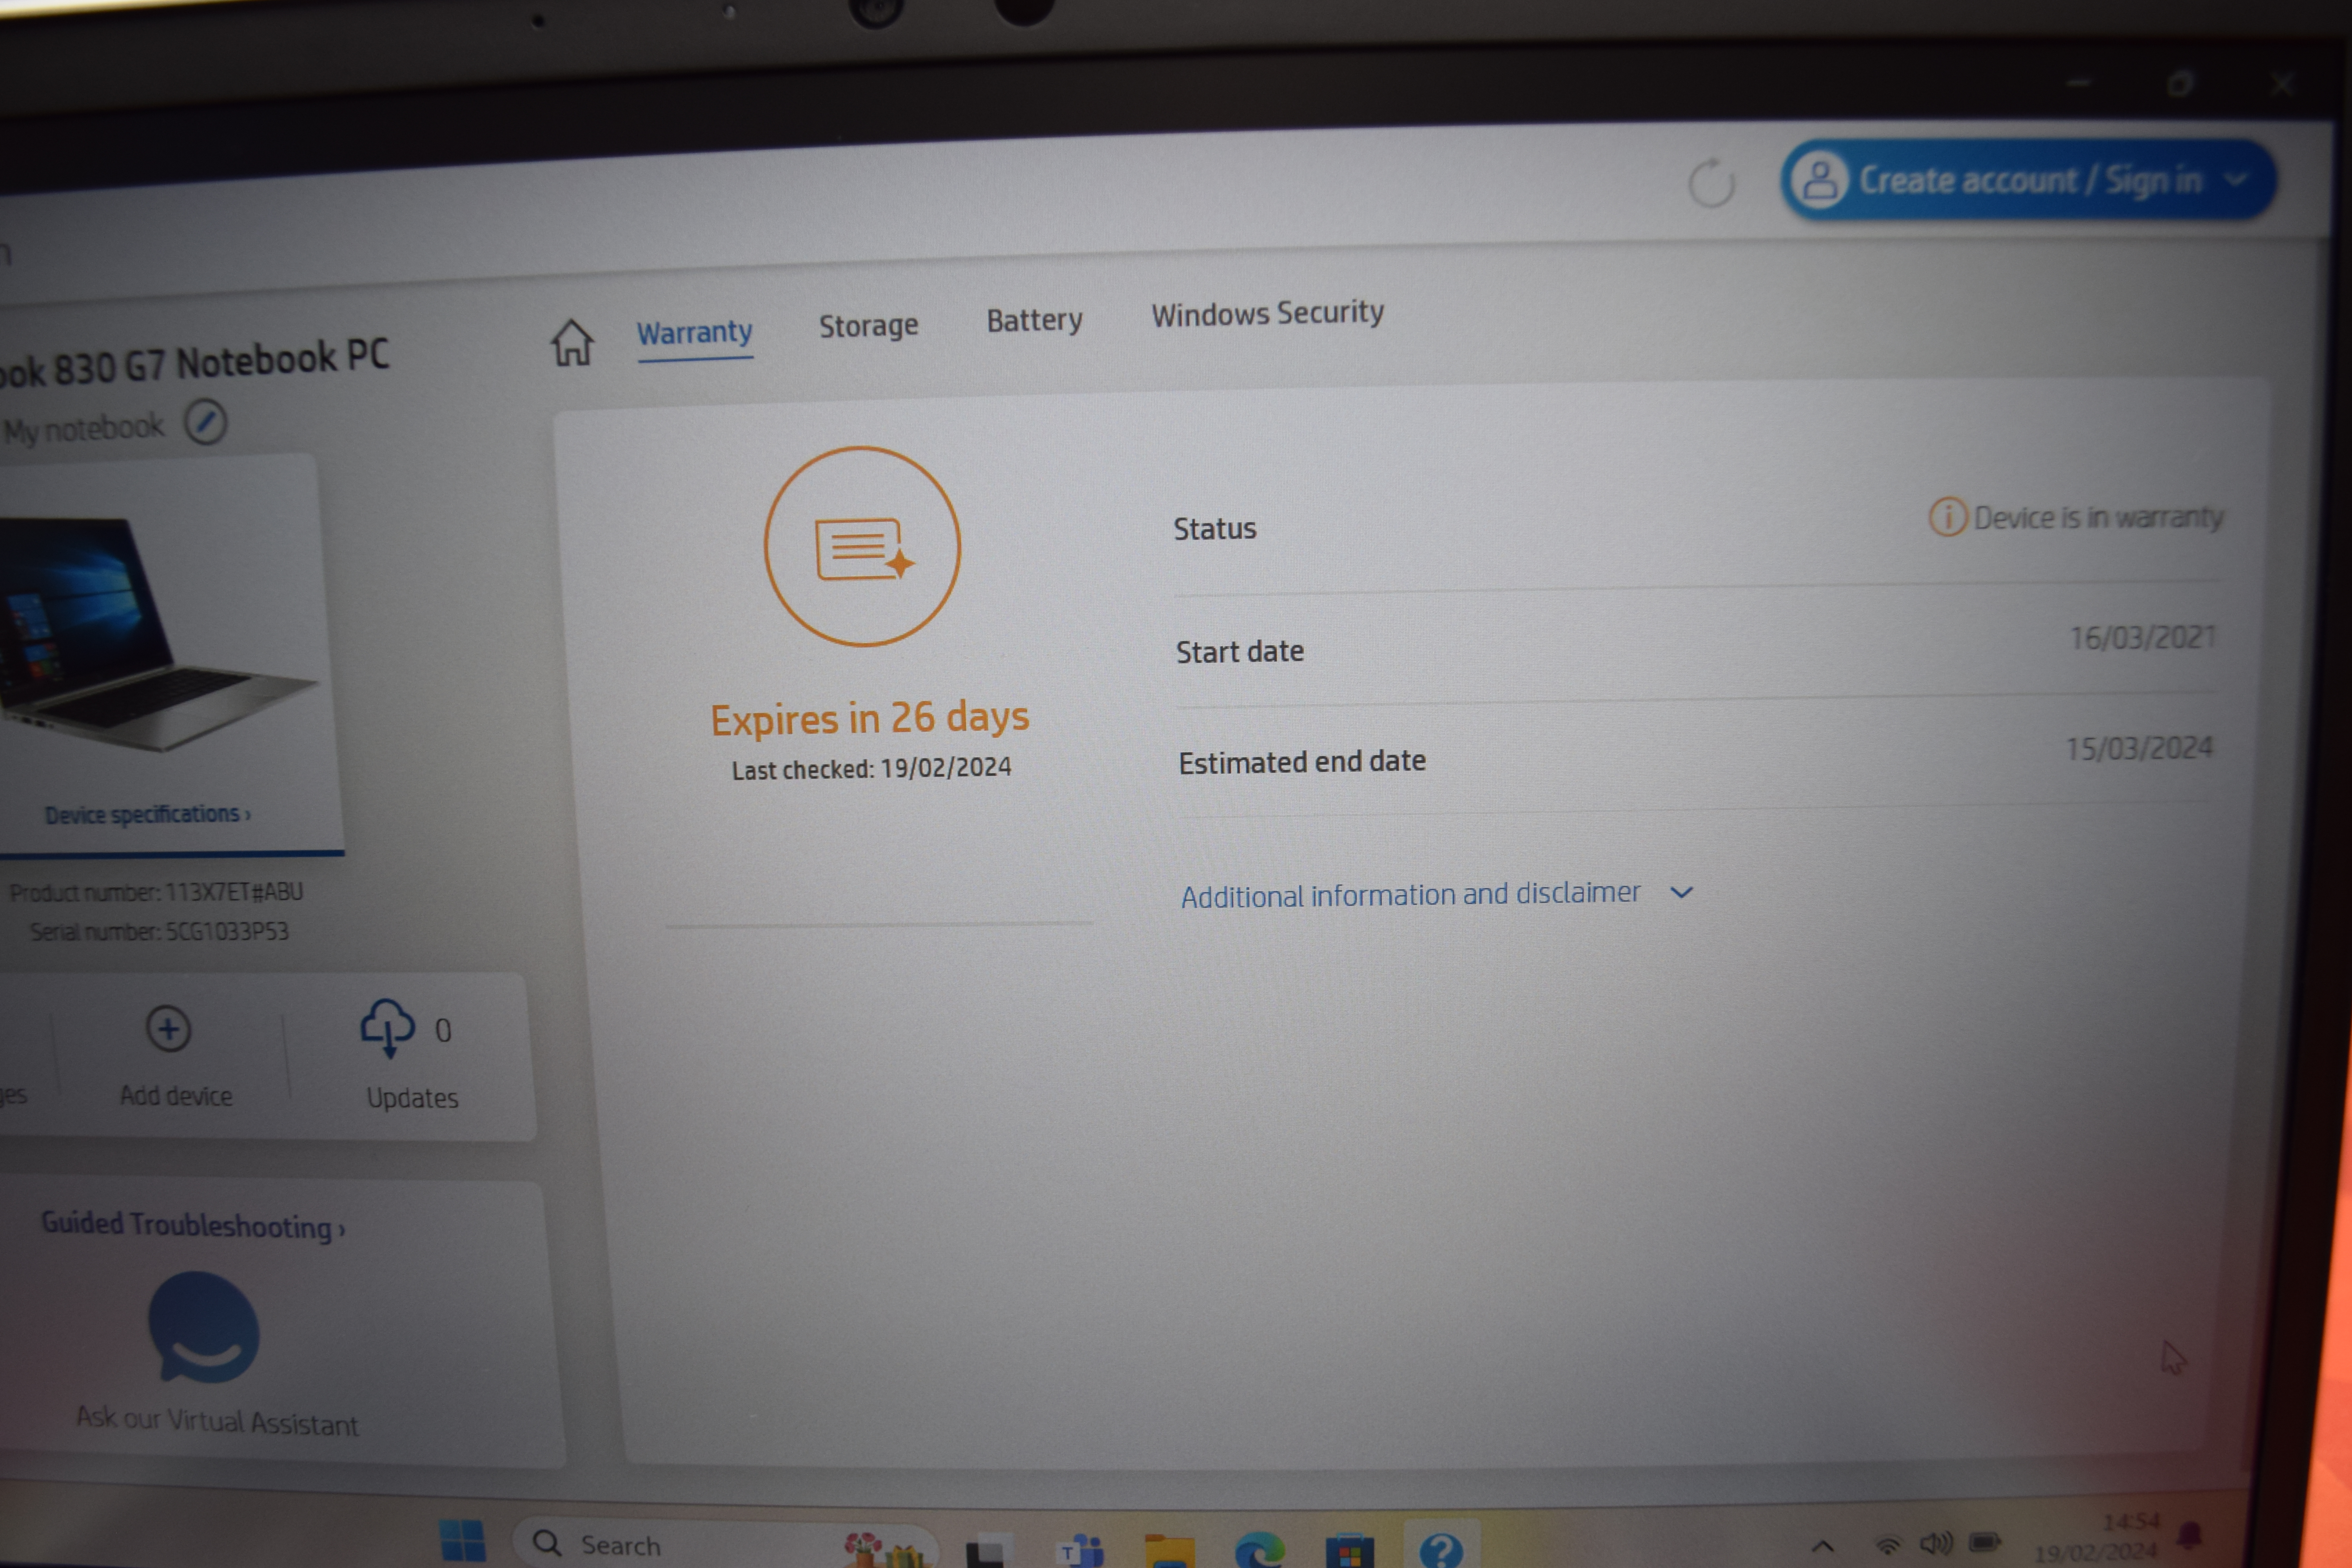Click Last checked: 19/02/2024 text
This screenshot has width=2352, height=1568.
click(x=871, y=769)
